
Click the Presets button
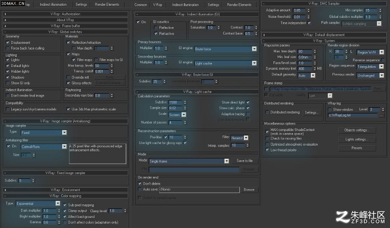point(357,148)
